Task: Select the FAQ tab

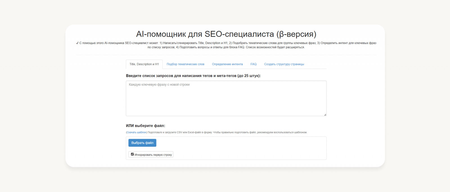Action: 253,64
